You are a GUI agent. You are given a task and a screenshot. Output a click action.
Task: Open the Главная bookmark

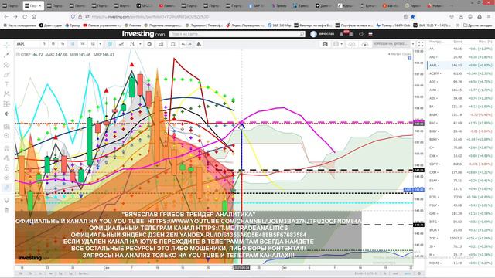(x=132, y=25)
